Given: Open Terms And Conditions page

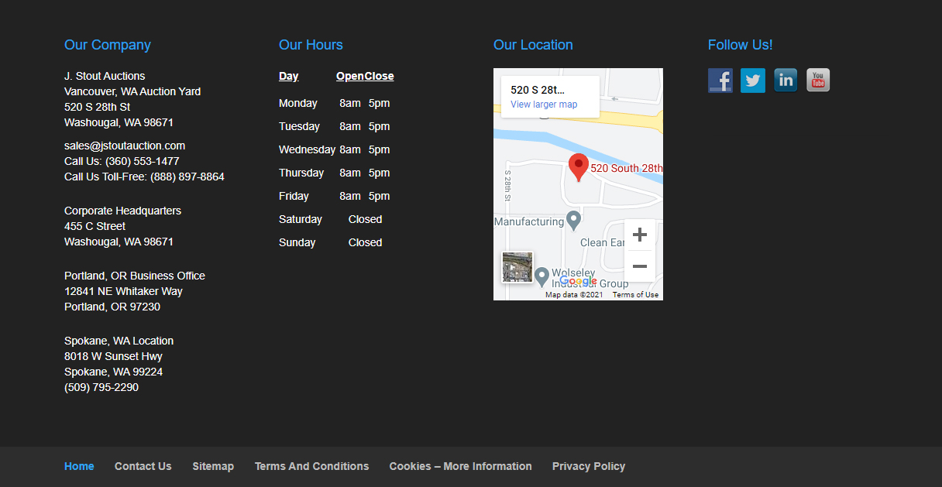Looking at the screenshot, I should coord(311,466).
